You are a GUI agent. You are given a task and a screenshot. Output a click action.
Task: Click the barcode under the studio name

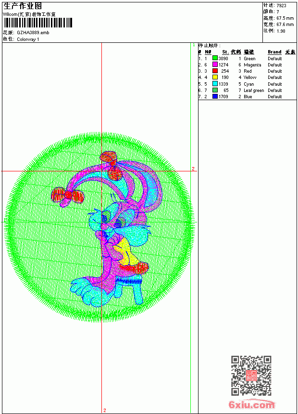tap(37, 23)
